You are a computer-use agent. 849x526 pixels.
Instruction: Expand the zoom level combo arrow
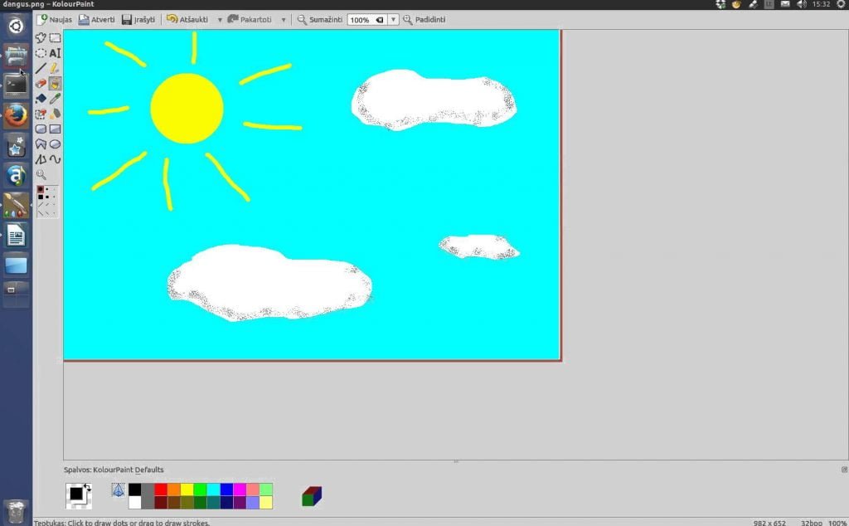(394, 20)
